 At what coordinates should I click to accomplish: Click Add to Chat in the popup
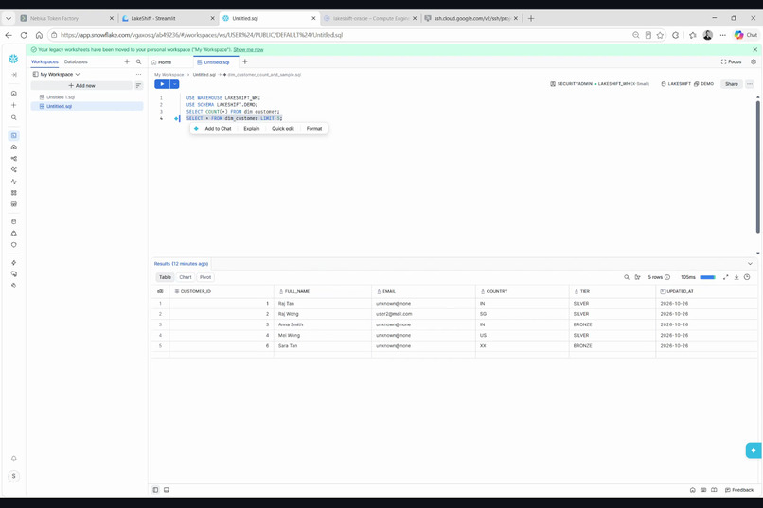pos(218,129)
